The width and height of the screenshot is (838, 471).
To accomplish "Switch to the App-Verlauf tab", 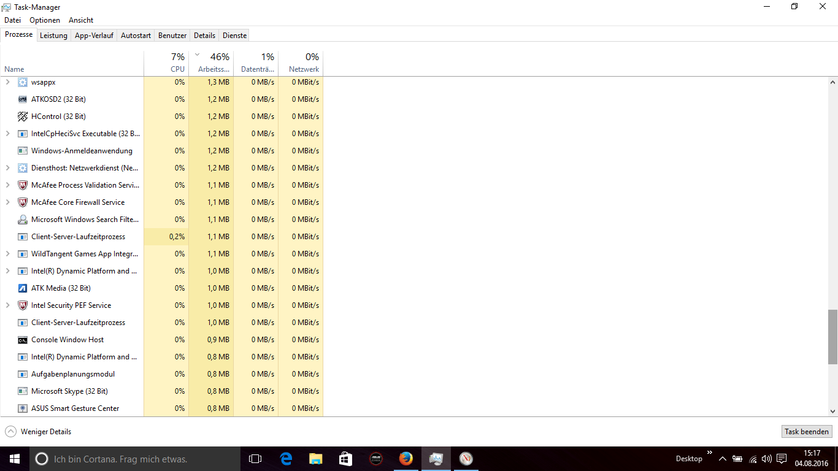I will click(94, 36).
